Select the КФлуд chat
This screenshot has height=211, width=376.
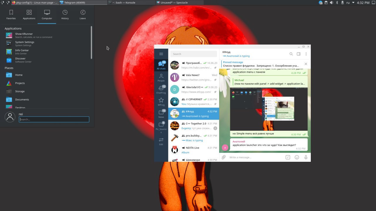194,114
